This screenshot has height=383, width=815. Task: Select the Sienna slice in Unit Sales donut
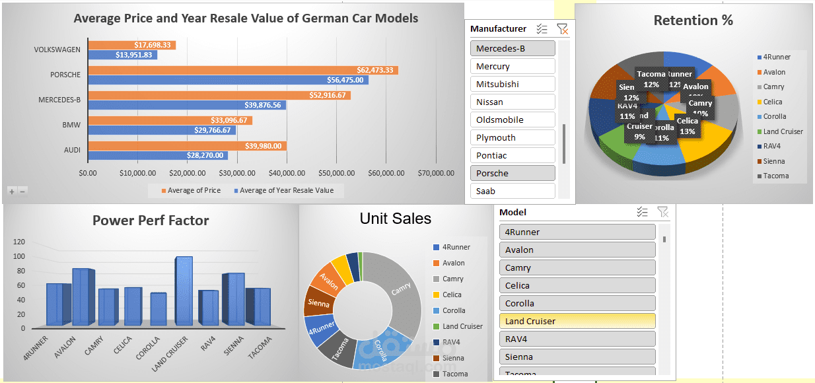click(x=318, y=302)
